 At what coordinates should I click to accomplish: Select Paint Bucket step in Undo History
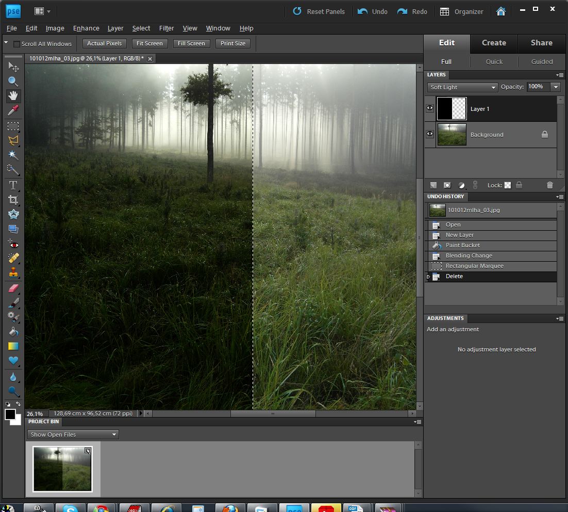click(462, 245)
